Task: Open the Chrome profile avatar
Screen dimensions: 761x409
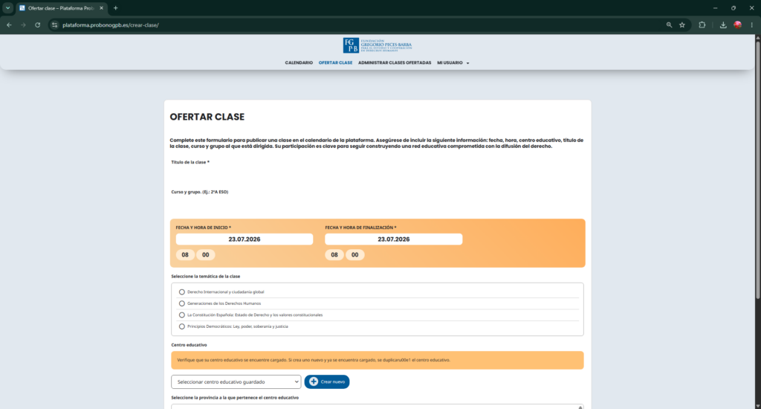Action: click(738, 25)
